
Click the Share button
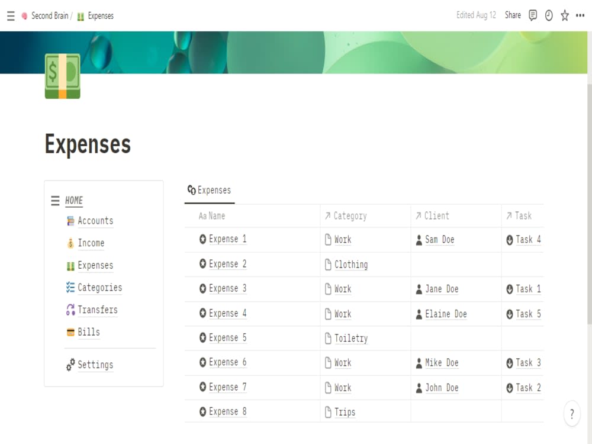pos(513,15)
